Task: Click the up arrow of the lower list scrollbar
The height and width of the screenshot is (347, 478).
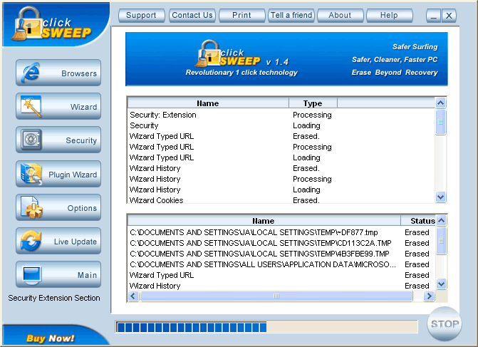Action: point(441,220)
